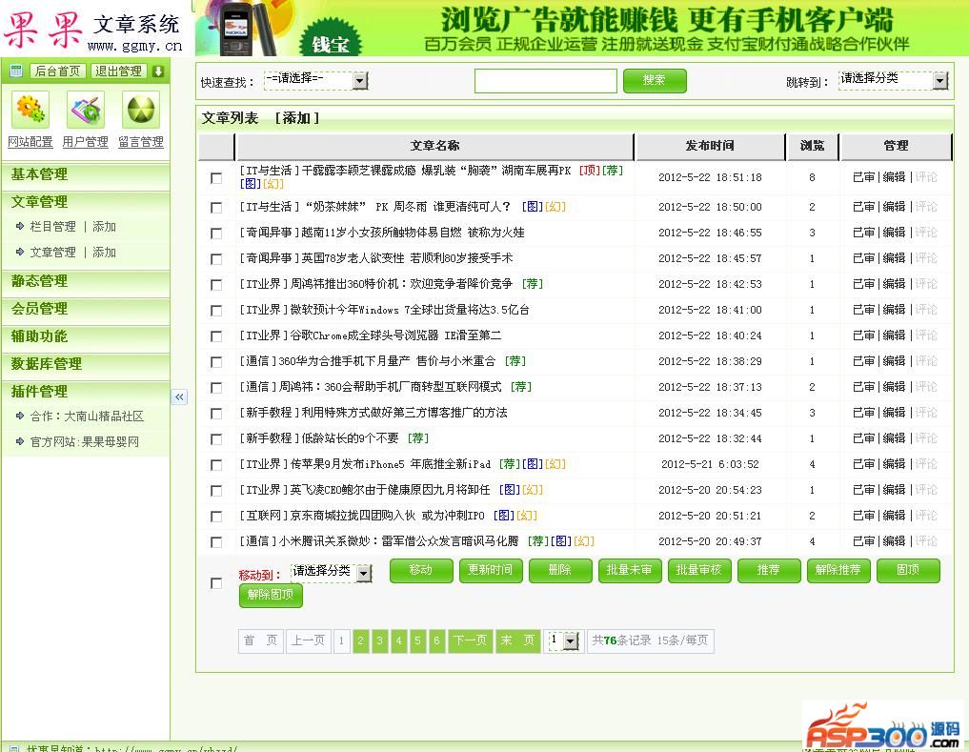
Task: Tick checkbox for 谷歌Chrome article row
Action: pos(216,335)
